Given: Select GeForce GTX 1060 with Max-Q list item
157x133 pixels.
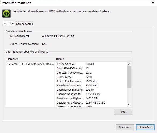Looking at the screenshot, I should click(31, 64).
